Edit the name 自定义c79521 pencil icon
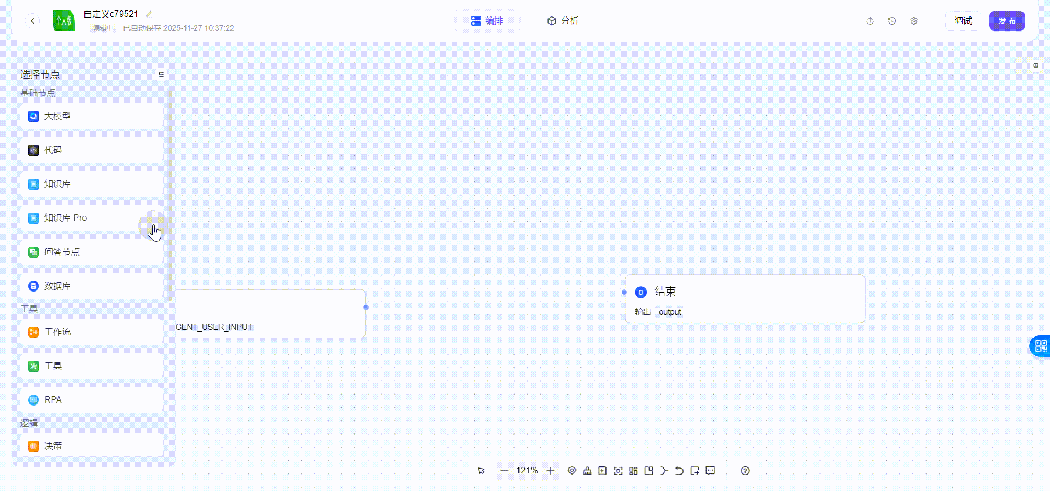The width and height of the screenshot is (1050, 491). coord(149,14)
